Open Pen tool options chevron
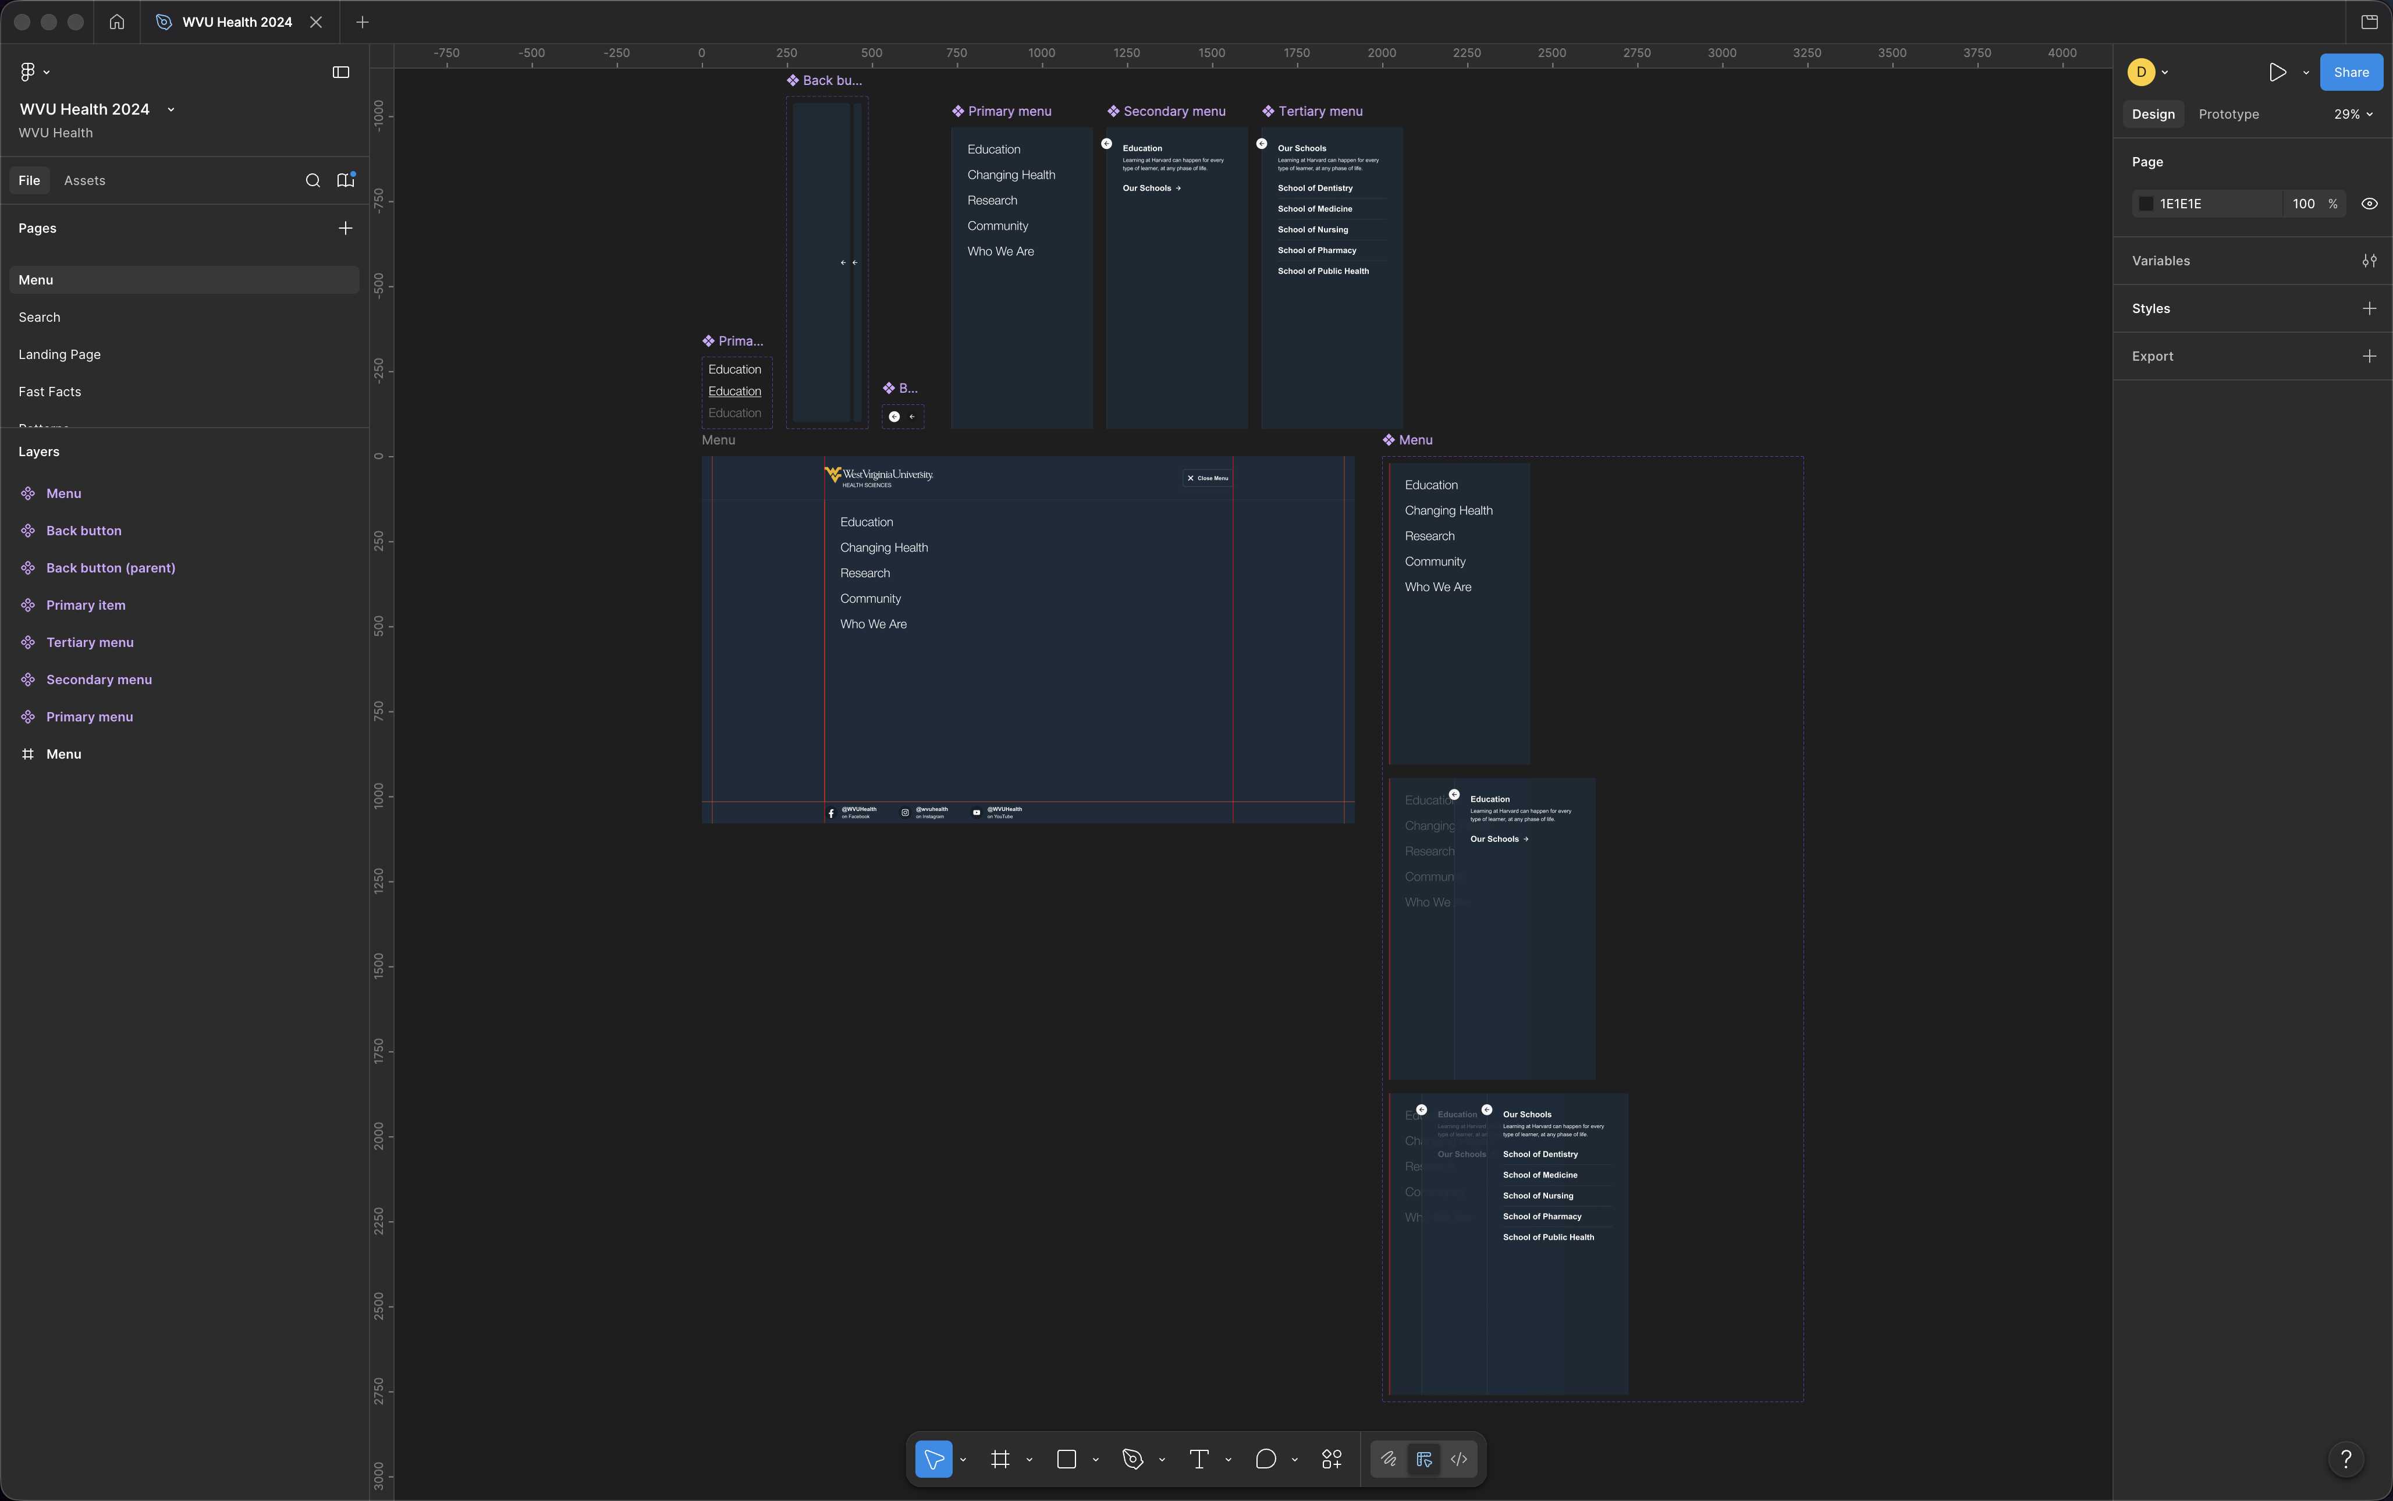 coord(1163,1460)
